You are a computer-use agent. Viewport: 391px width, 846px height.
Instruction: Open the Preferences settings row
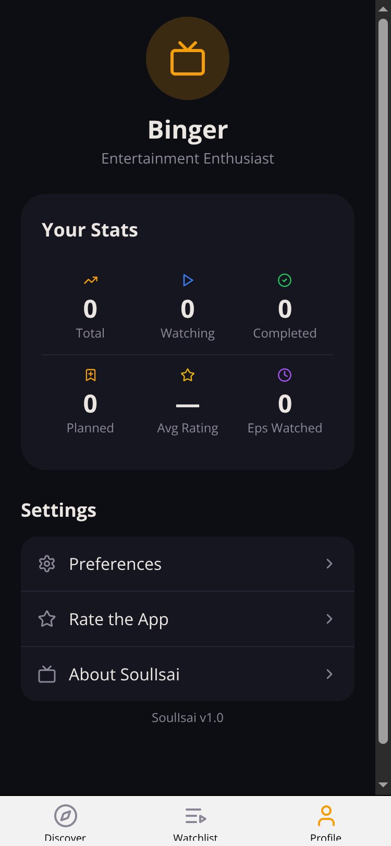(x=188, y=564)
